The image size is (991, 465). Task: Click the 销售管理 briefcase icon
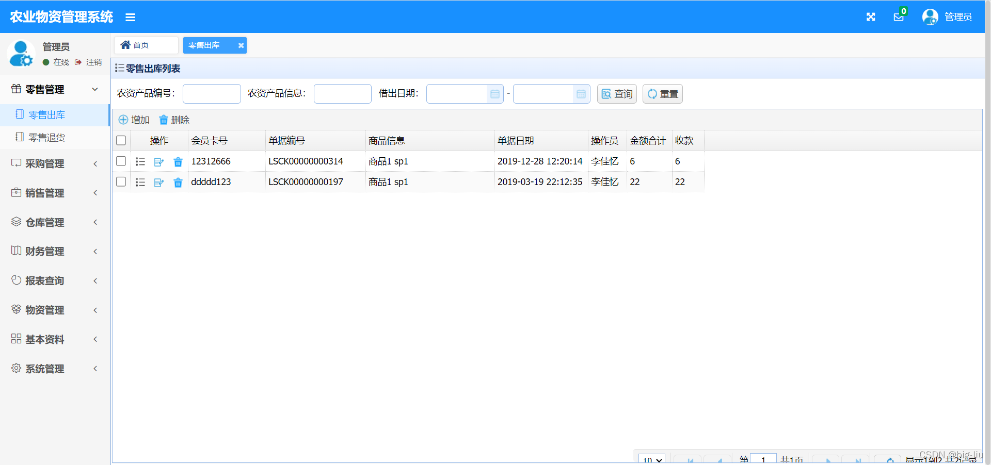17,192
